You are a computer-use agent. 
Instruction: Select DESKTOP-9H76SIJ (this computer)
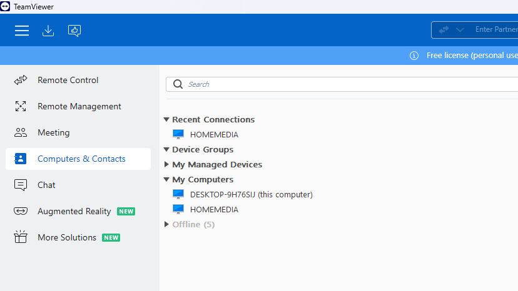point(251,195)
